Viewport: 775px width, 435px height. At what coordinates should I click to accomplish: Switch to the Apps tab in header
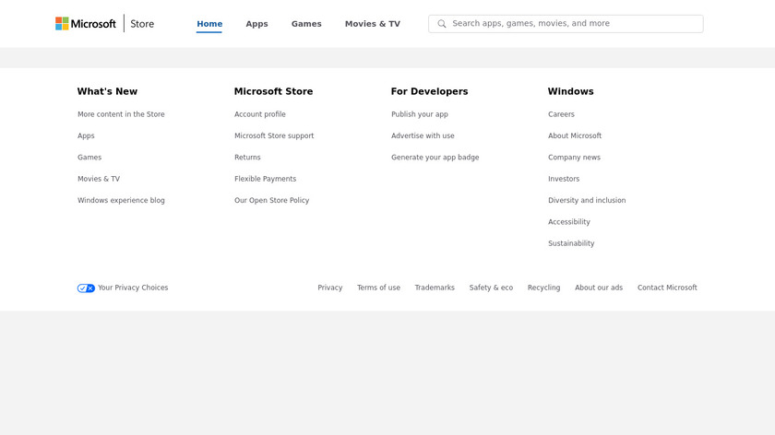[x=257, y=24]
